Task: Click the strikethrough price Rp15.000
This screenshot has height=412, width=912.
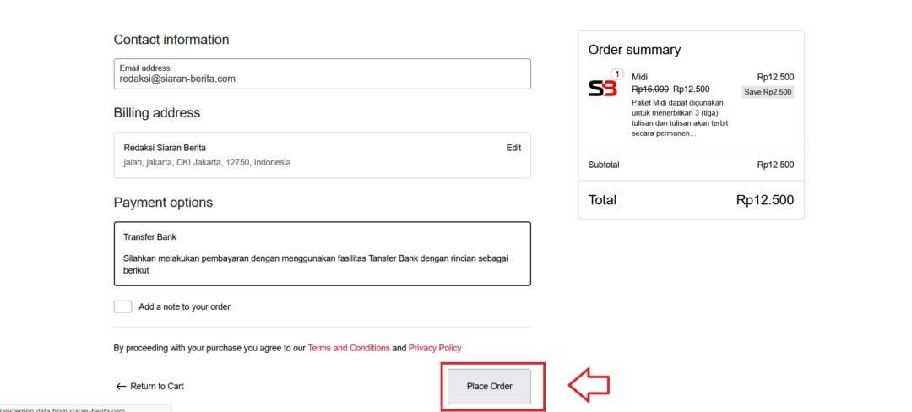Action: (x=650, y=89)
